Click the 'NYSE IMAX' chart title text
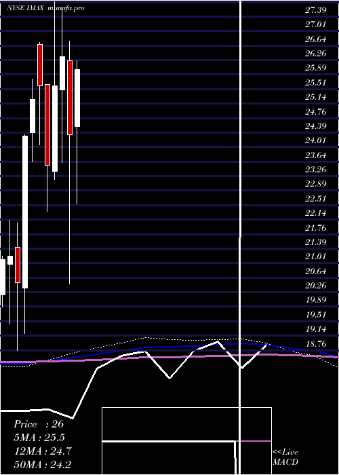Viewport: 339px width, 475px height. pos(26,8)
